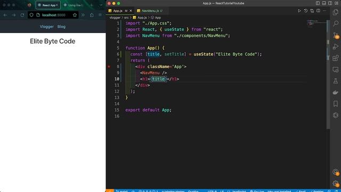
Task: Change the JavaScript language mode
Action: (239, 191)
